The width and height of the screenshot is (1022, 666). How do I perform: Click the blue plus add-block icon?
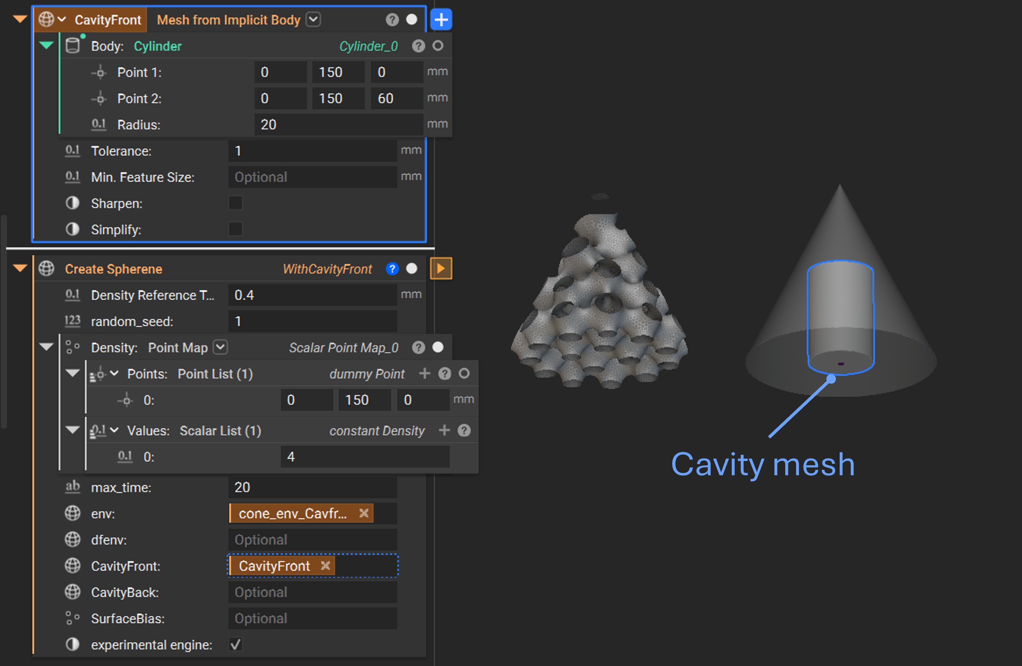point(441,20)
